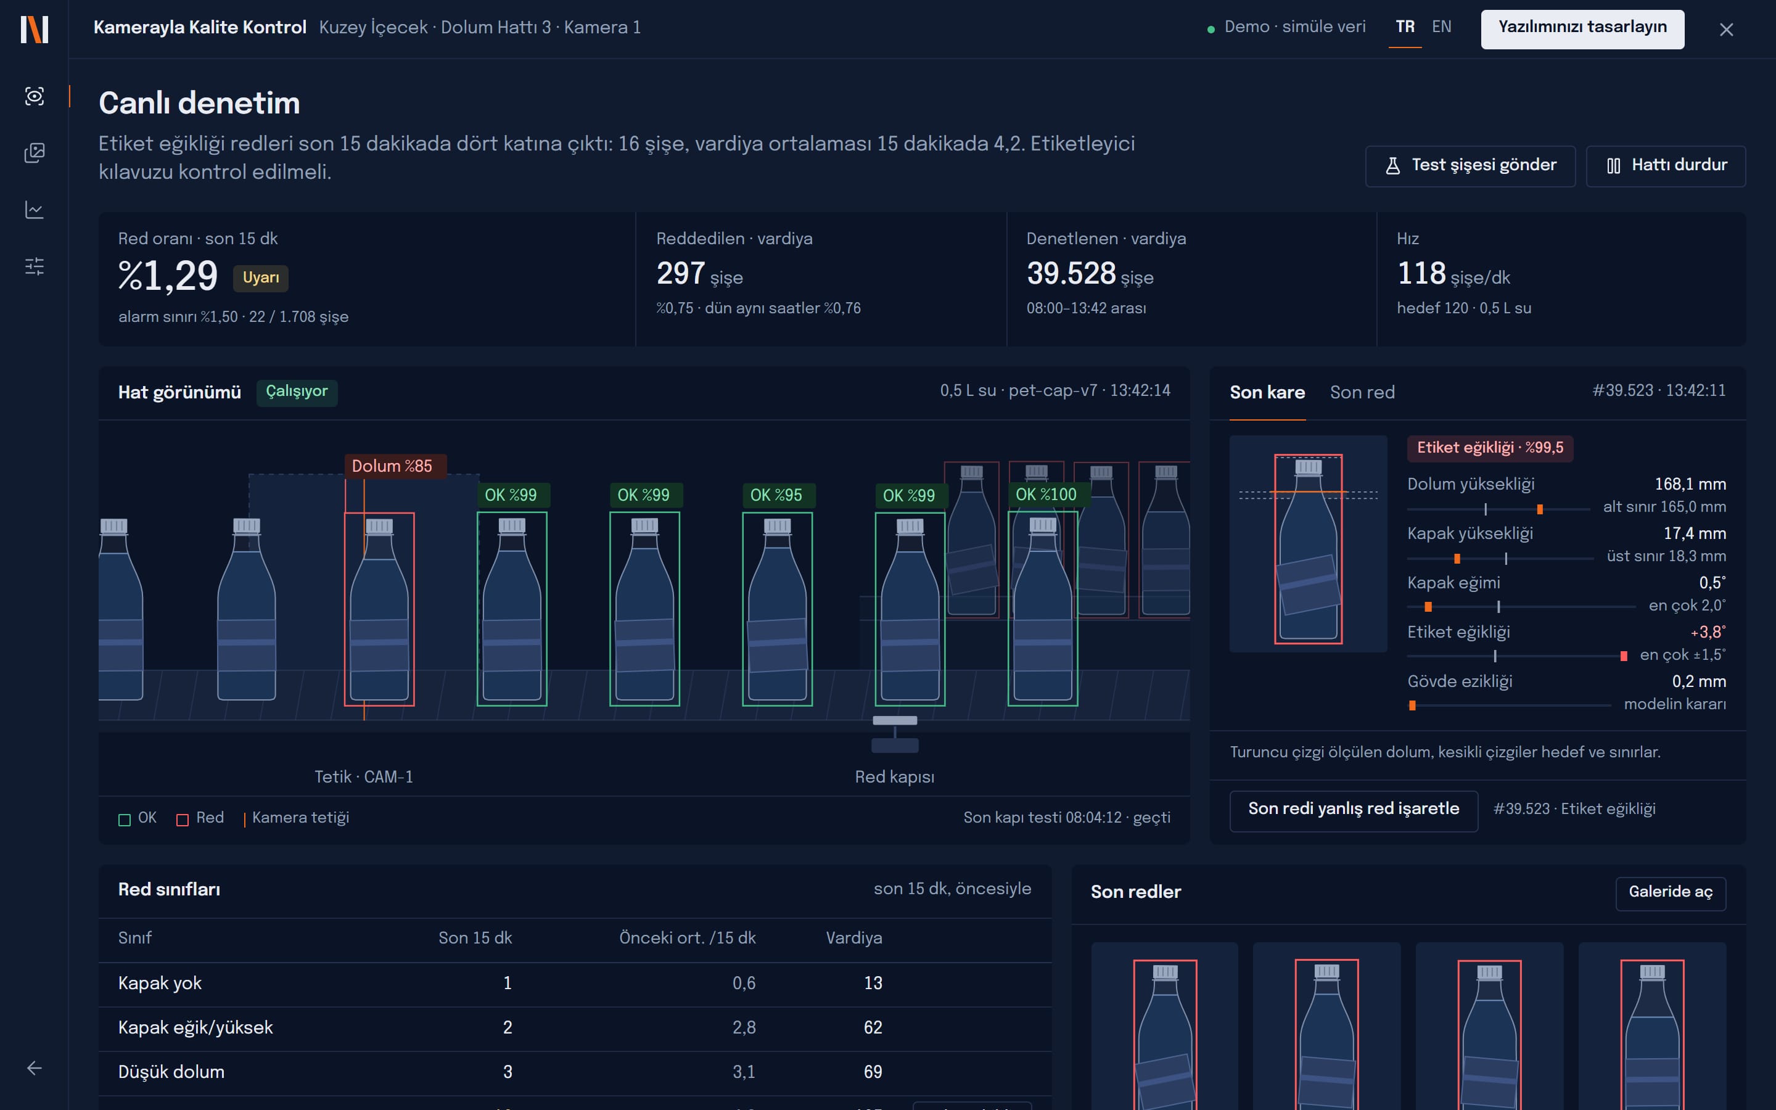1776x1110 pixels.
Task: Click the flask icon on Test şişesi gönder
Action: pyautogui.click(x=1392, y=166)
